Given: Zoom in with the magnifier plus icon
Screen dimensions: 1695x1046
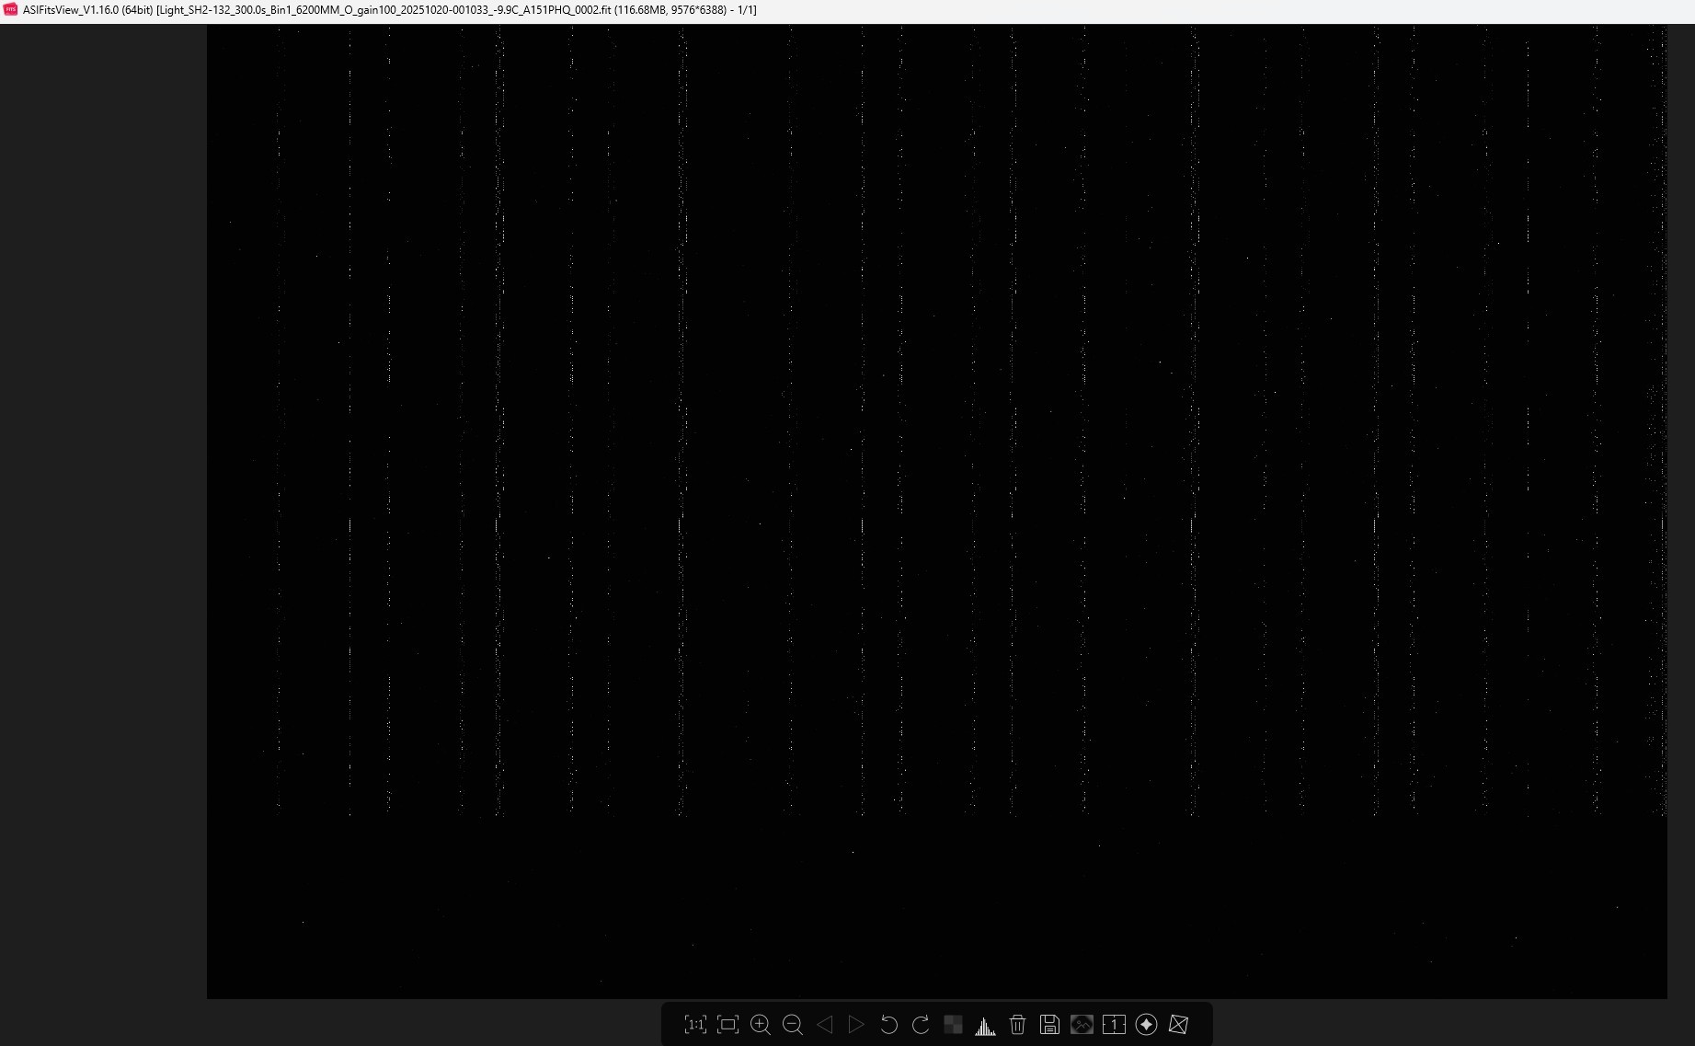Looking at the screenshot, I should pos(761,1025).
